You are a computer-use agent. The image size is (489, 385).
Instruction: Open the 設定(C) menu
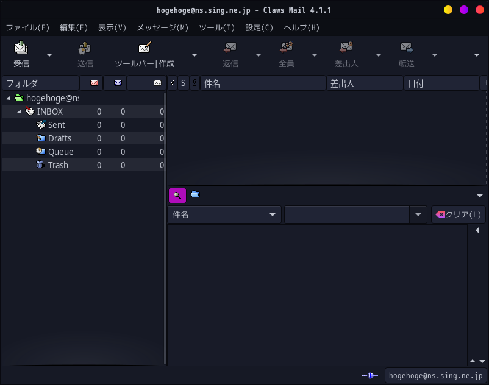point(259,28)
